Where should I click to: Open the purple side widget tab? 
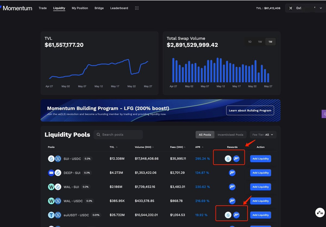point(324,114)
